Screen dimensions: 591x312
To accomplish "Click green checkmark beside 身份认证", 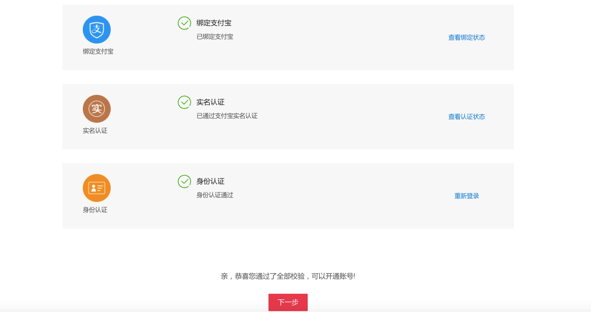I will [x=184, y=181].
